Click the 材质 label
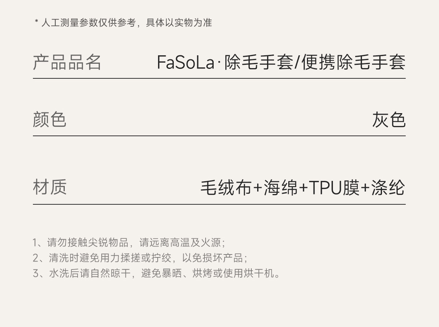Image resolution: width=439 pixels, height=327 pixels. [50, 187]
